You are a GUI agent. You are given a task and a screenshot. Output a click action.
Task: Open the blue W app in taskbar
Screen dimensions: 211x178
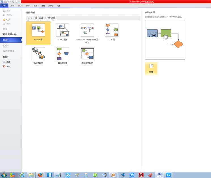168,175
